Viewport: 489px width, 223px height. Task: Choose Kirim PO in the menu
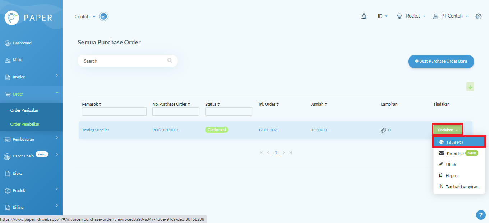tap(455, 153)
